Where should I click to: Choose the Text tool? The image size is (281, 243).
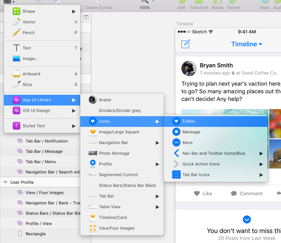point(42,48)
